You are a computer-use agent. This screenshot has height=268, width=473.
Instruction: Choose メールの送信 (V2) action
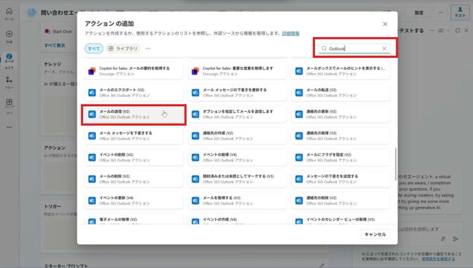click(134, 114)
